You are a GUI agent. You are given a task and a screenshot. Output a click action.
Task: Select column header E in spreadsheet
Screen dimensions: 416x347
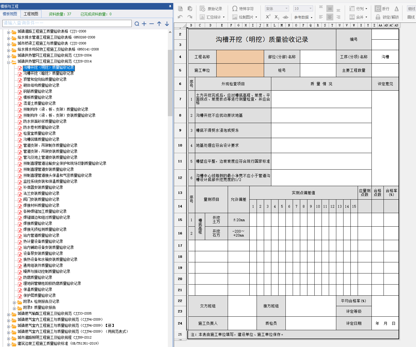coord(222,25)
